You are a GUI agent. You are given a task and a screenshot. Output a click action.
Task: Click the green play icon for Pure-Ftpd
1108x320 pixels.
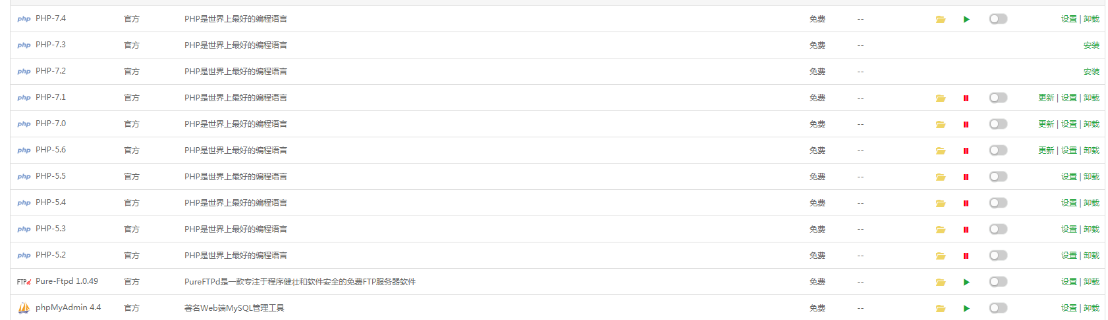(x=966, y=282)
